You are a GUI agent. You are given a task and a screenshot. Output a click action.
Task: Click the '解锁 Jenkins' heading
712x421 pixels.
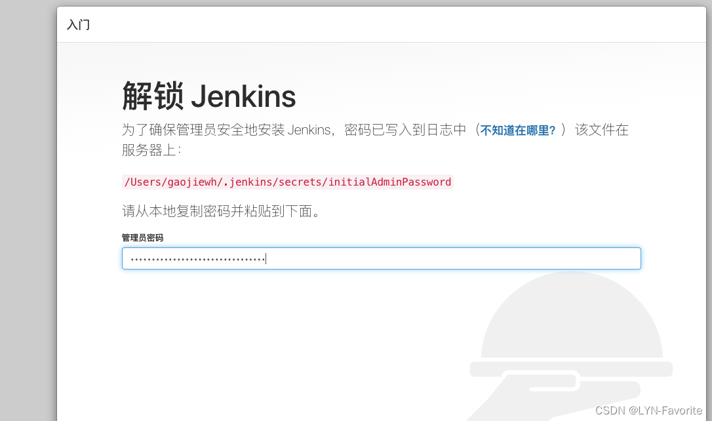point(209,96)
